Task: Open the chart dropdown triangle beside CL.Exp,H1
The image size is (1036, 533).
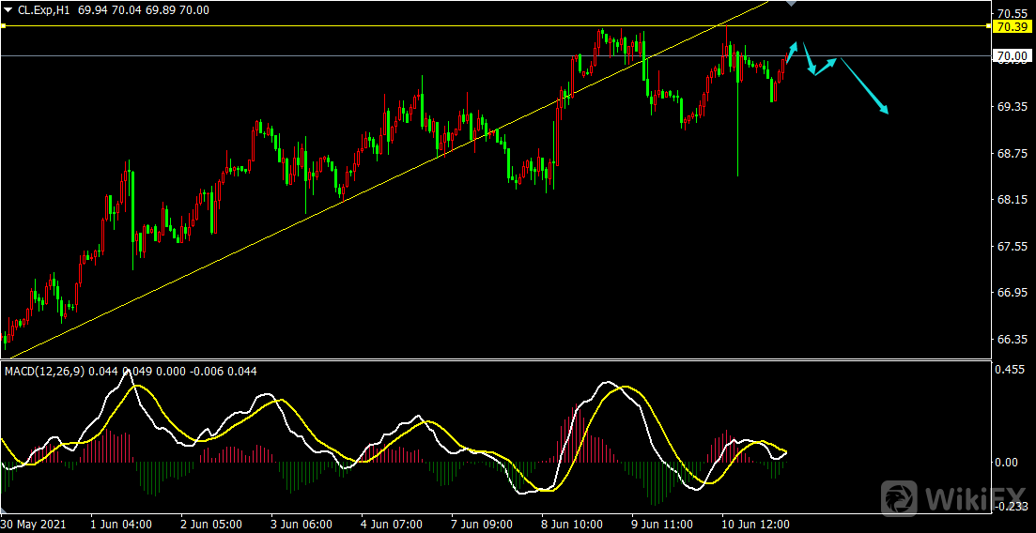Action: pyautogui.click(x=8, y=9)
